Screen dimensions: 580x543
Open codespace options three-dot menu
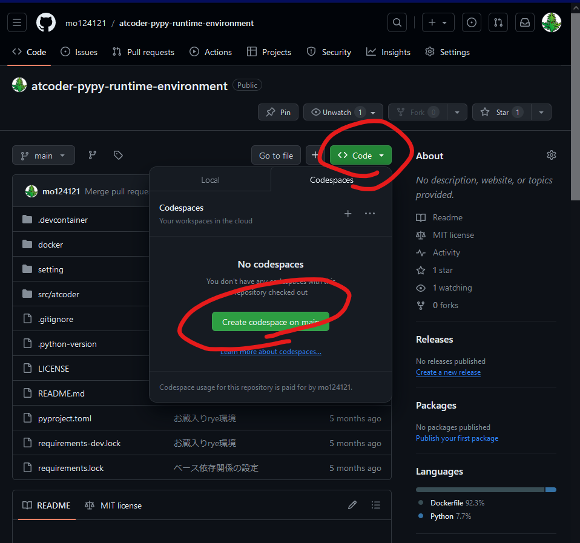tap(370, 214)
